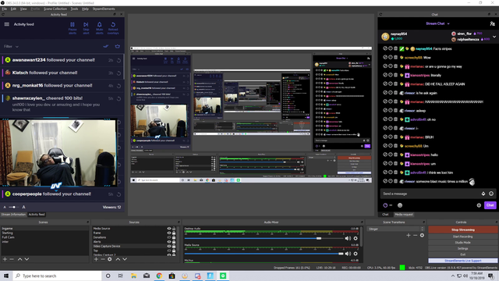Open channel points icon below chat input

click(x=385, y=205)
